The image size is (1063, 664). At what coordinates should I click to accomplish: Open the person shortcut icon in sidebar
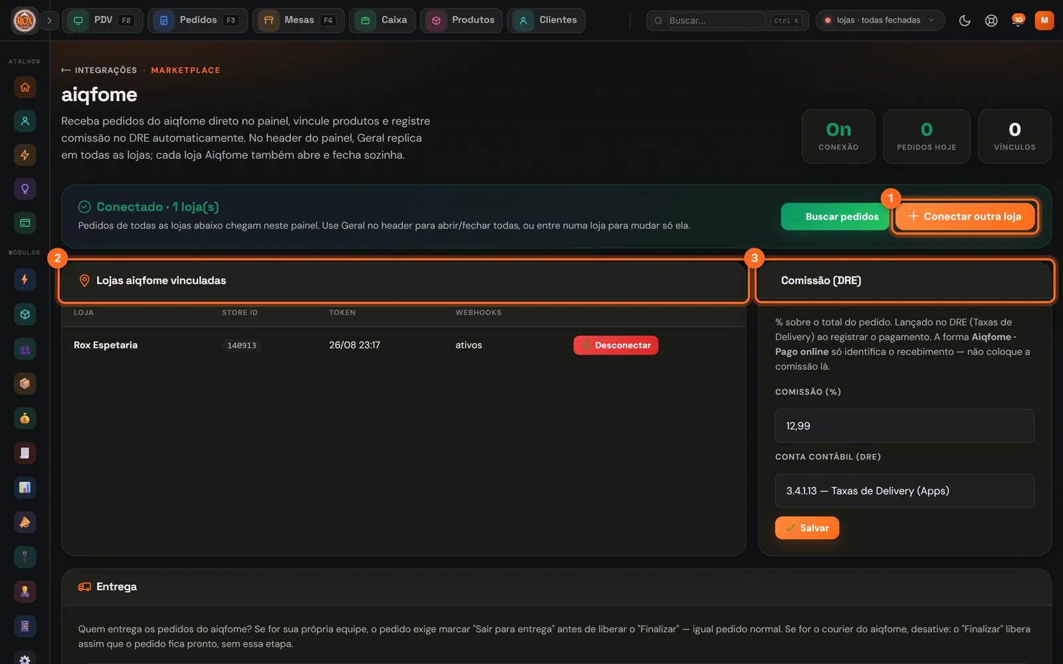25,121
